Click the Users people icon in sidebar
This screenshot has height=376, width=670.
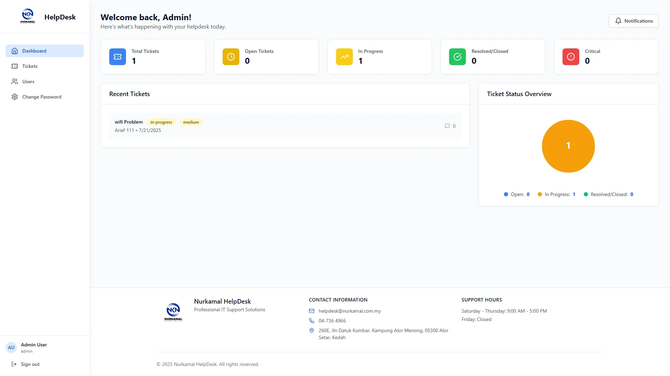(15, 81)
